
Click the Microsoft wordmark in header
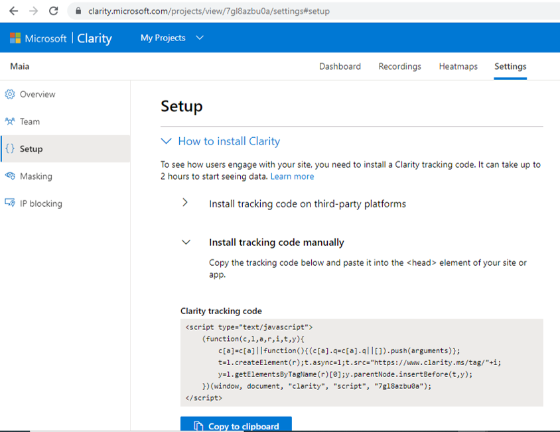pyautogui.click(x=46, y=38)
